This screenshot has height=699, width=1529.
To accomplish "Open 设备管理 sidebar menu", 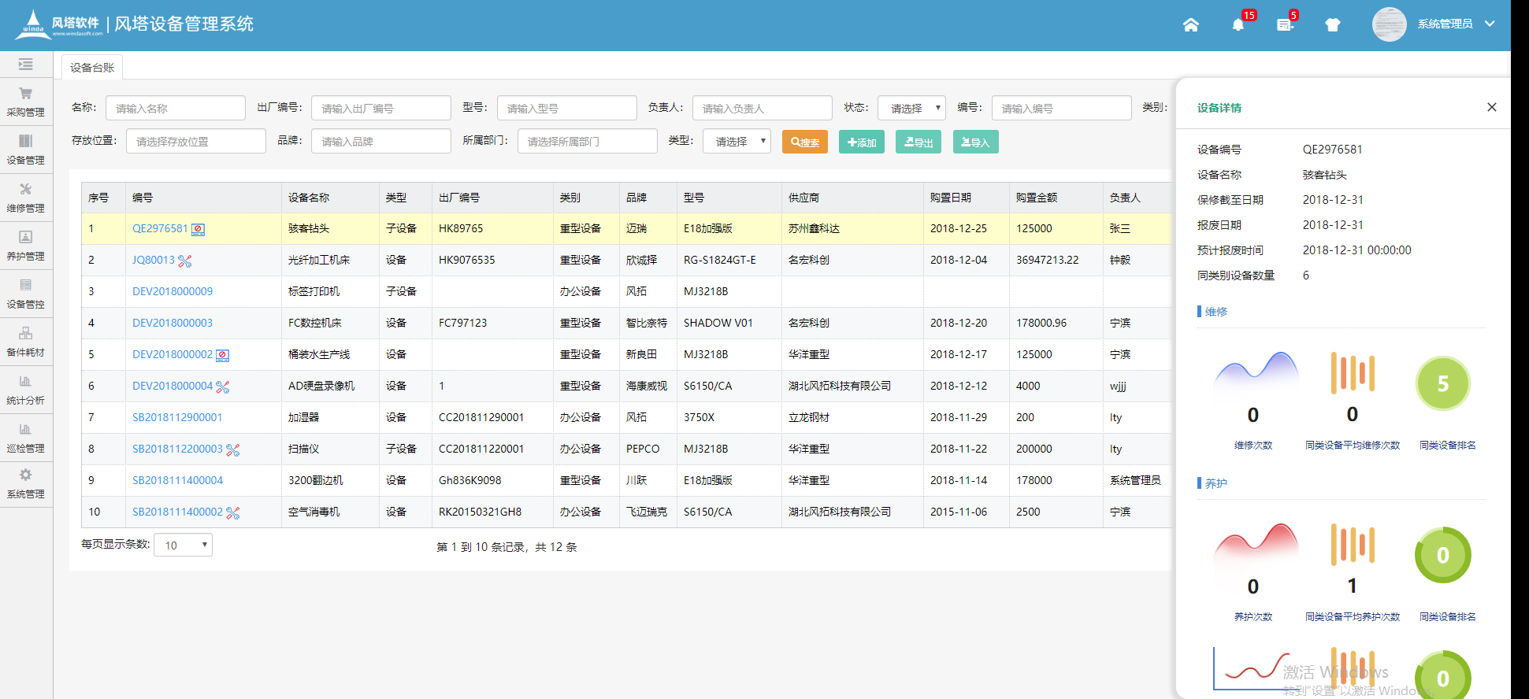I will tap(26, 149).
